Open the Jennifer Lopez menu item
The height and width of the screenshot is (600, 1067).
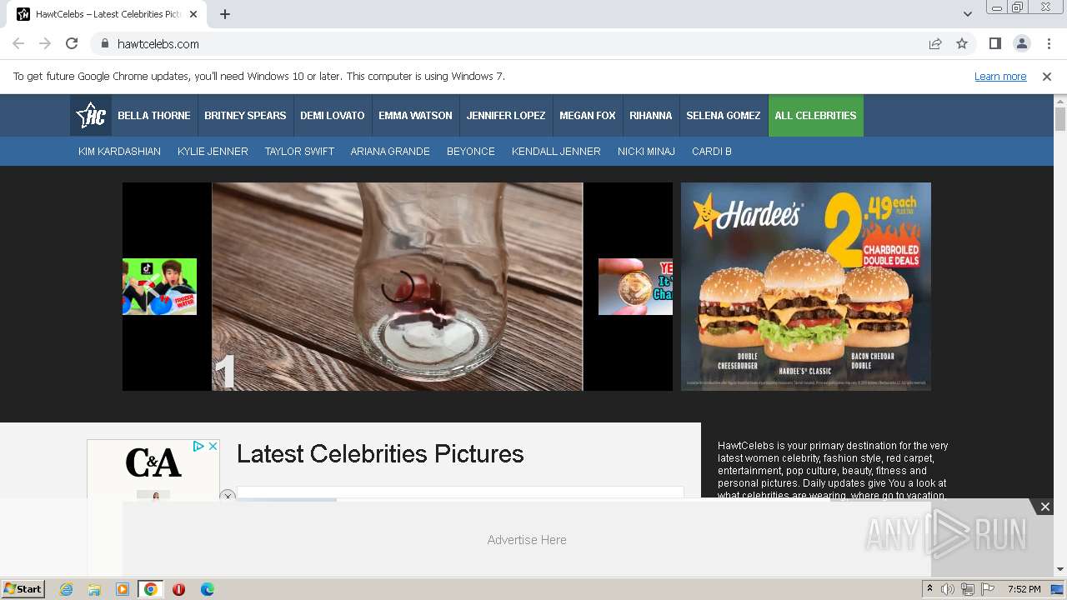coord(506,116)
